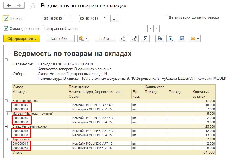The height and width of the screenshot is (158, 226).
Task: Open print preview icon
Action: pos(171,38)
